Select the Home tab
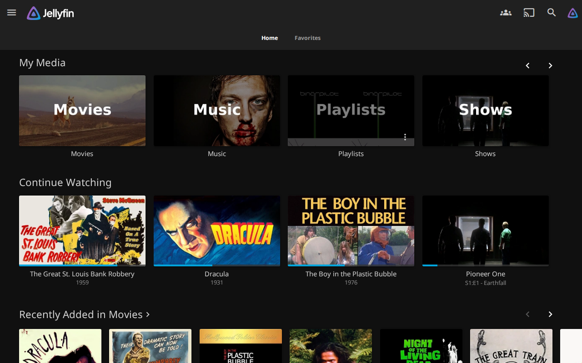The width and height of the screenshot is (582, 363). pyautogui.click(x=269, y=38)
